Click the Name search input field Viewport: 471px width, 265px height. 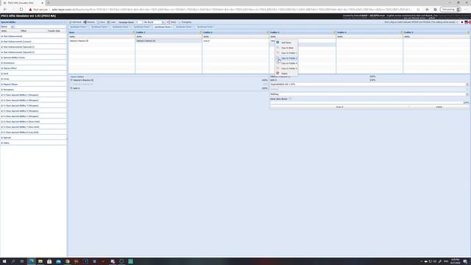[x=40, y=26]
